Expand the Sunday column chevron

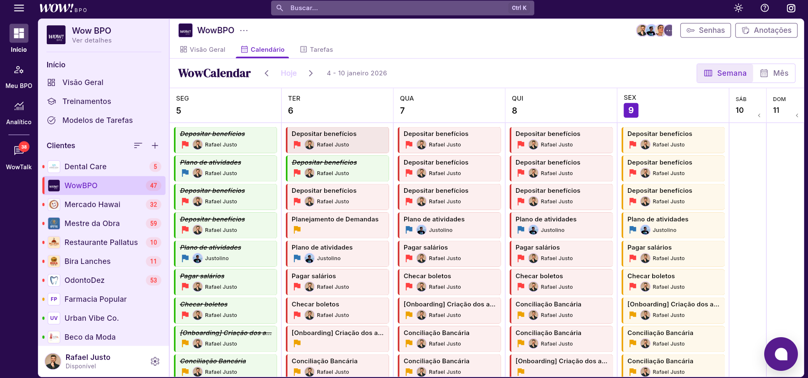tap(797, 115)
